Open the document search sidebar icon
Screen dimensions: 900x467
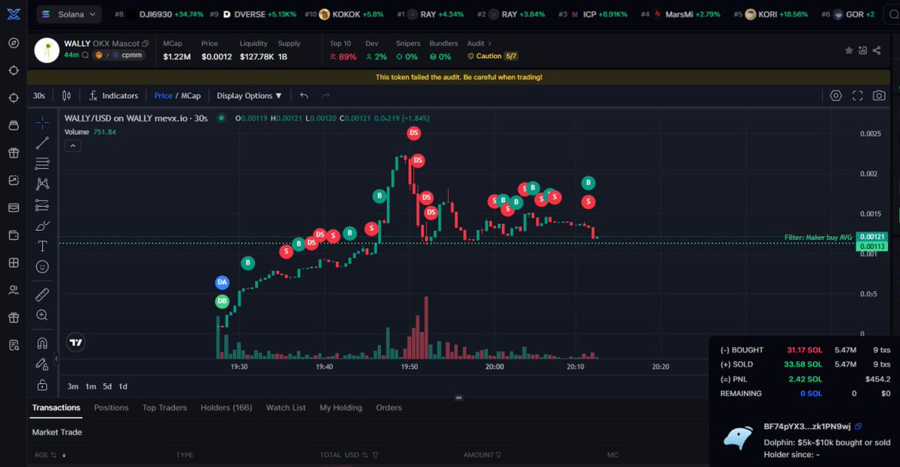coord(13,345)
